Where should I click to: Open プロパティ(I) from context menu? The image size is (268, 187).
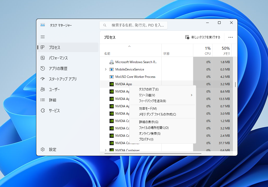tap(163, 139)
